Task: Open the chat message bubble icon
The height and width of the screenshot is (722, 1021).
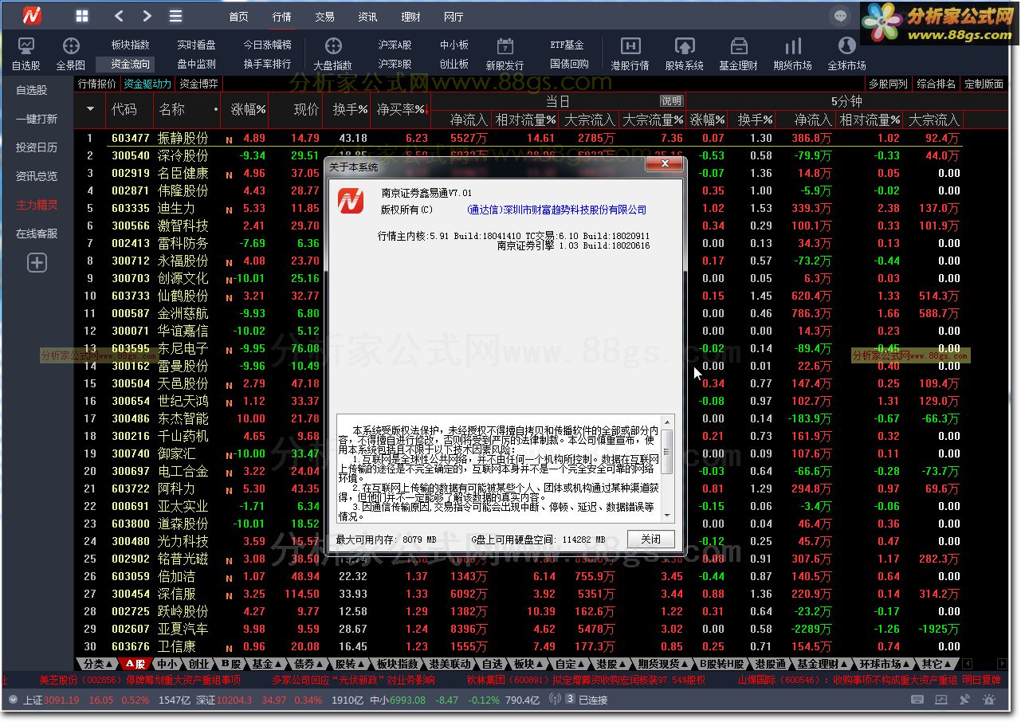Action: tap(839, 16)
